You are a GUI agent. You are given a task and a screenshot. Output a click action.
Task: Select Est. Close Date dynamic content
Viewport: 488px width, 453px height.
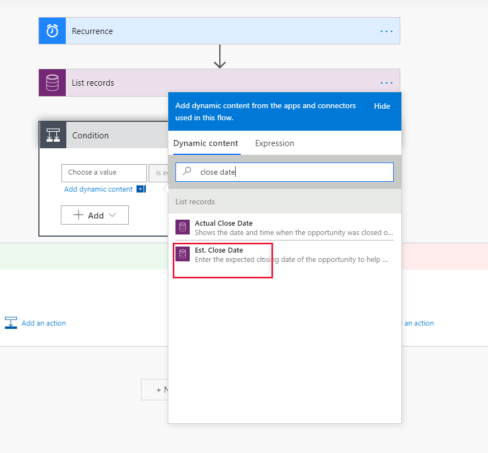(x=285, y=254)
